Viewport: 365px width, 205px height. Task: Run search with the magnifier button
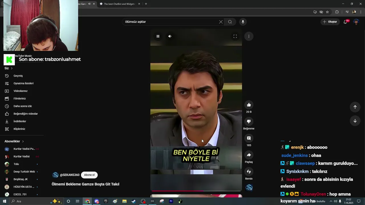(230, 22)
